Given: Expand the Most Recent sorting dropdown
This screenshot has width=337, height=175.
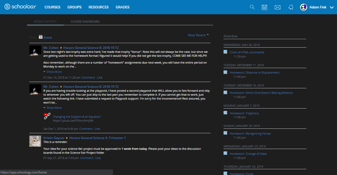Looking at the screenshot, I should (x=198, y=35).
